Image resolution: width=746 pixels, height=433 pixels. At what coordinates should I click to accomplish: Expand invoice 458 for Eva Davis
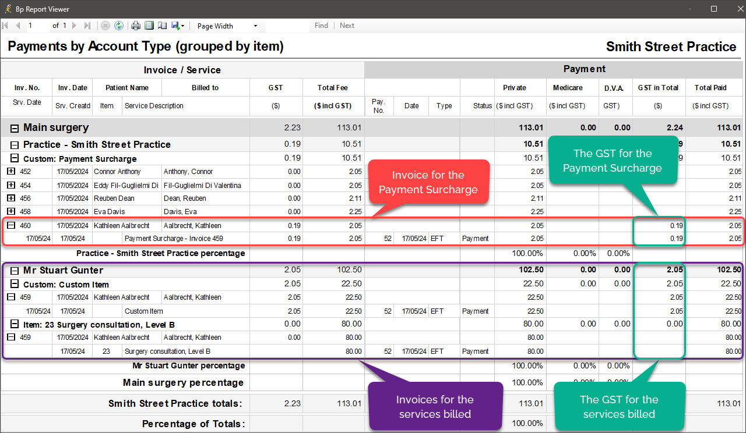click(10, 212)
